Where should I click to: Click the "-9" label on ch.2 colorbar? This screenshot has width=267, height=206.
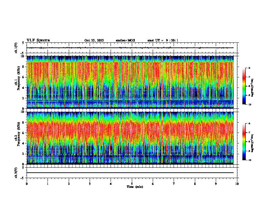(x=249, y=151)
